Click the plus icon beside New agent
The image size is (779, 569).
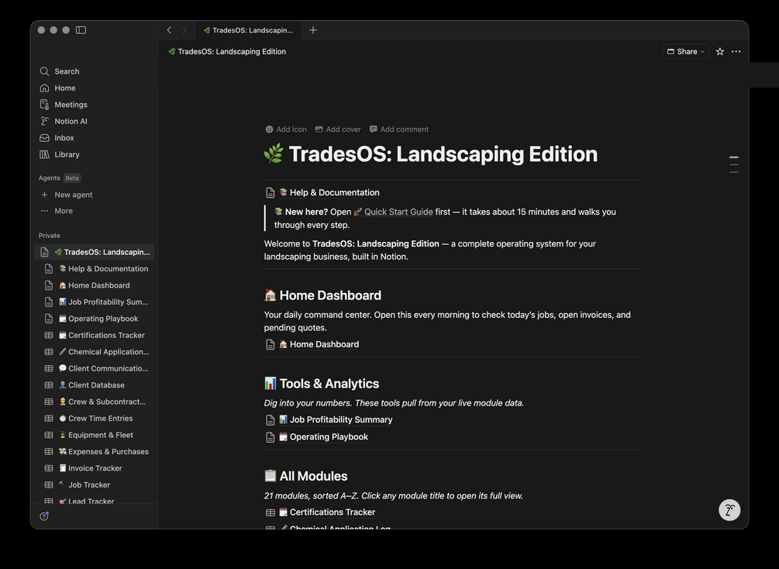point(44,195)
